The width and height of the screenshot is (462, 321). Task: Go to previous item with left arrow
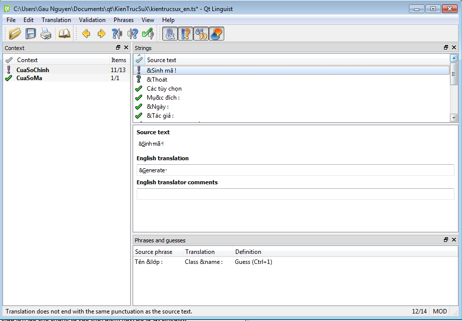point(86,34)
